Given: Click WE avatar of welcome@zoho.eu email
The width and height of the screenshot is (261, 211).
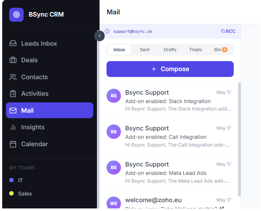Looking at the screenshot, I should point(114,203).
